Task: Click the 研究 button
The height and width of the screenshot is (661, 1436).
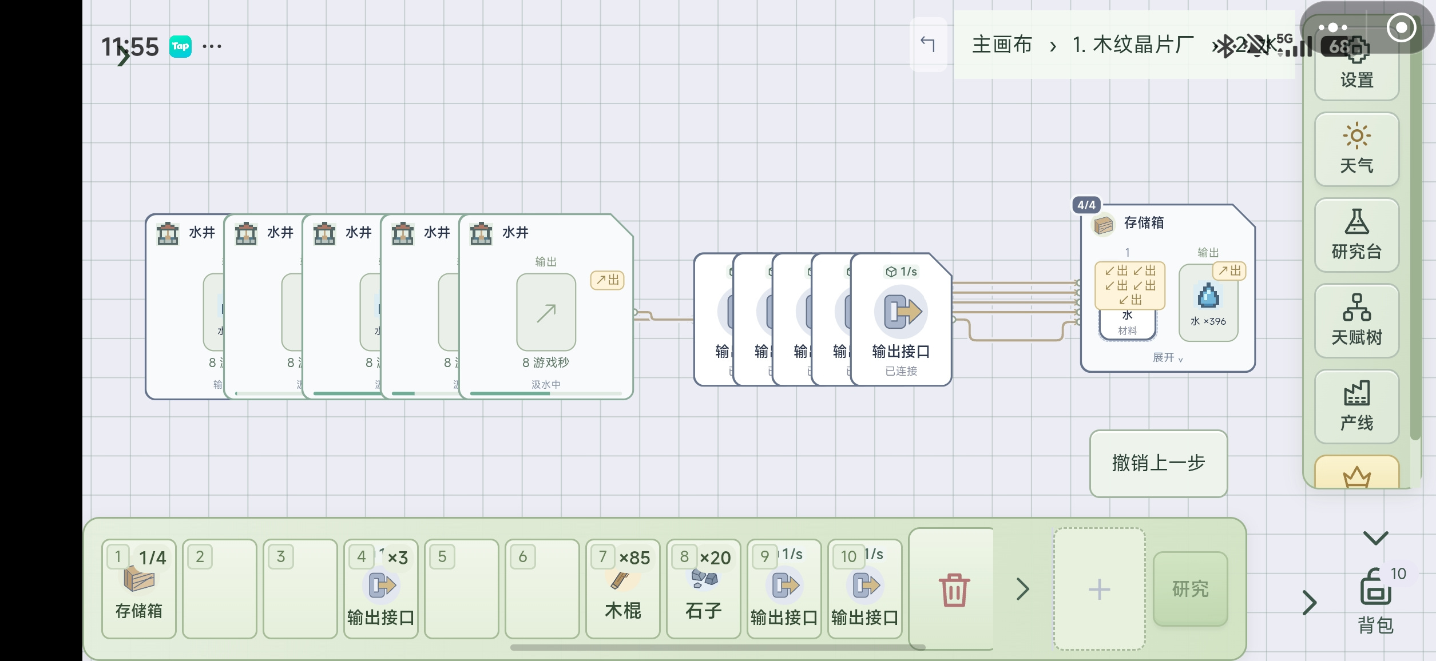Action: [x=1190, y=589]
